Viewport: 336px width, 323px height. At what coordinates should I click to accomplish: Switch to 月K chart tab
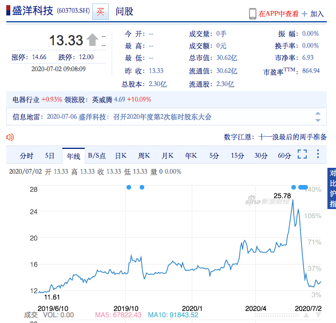tap(167, 156)
